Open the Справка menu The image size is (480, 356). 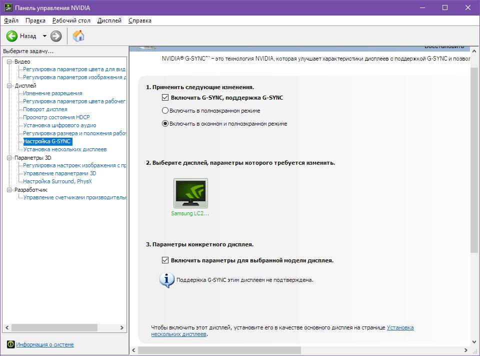click(140, 21)
